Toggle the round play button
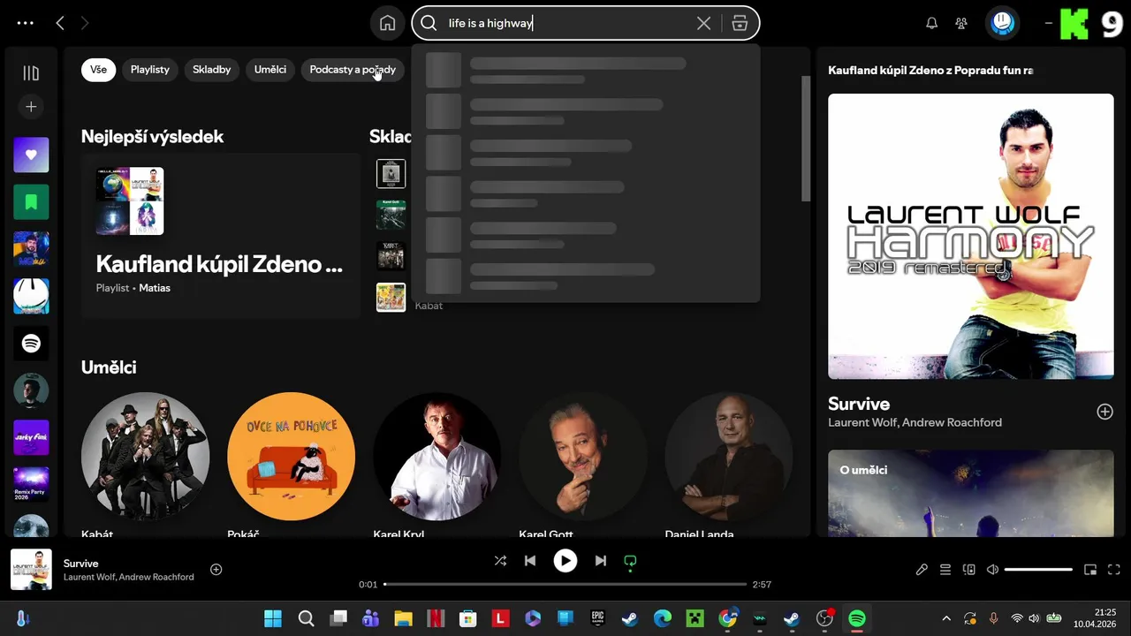 (565, 561)
